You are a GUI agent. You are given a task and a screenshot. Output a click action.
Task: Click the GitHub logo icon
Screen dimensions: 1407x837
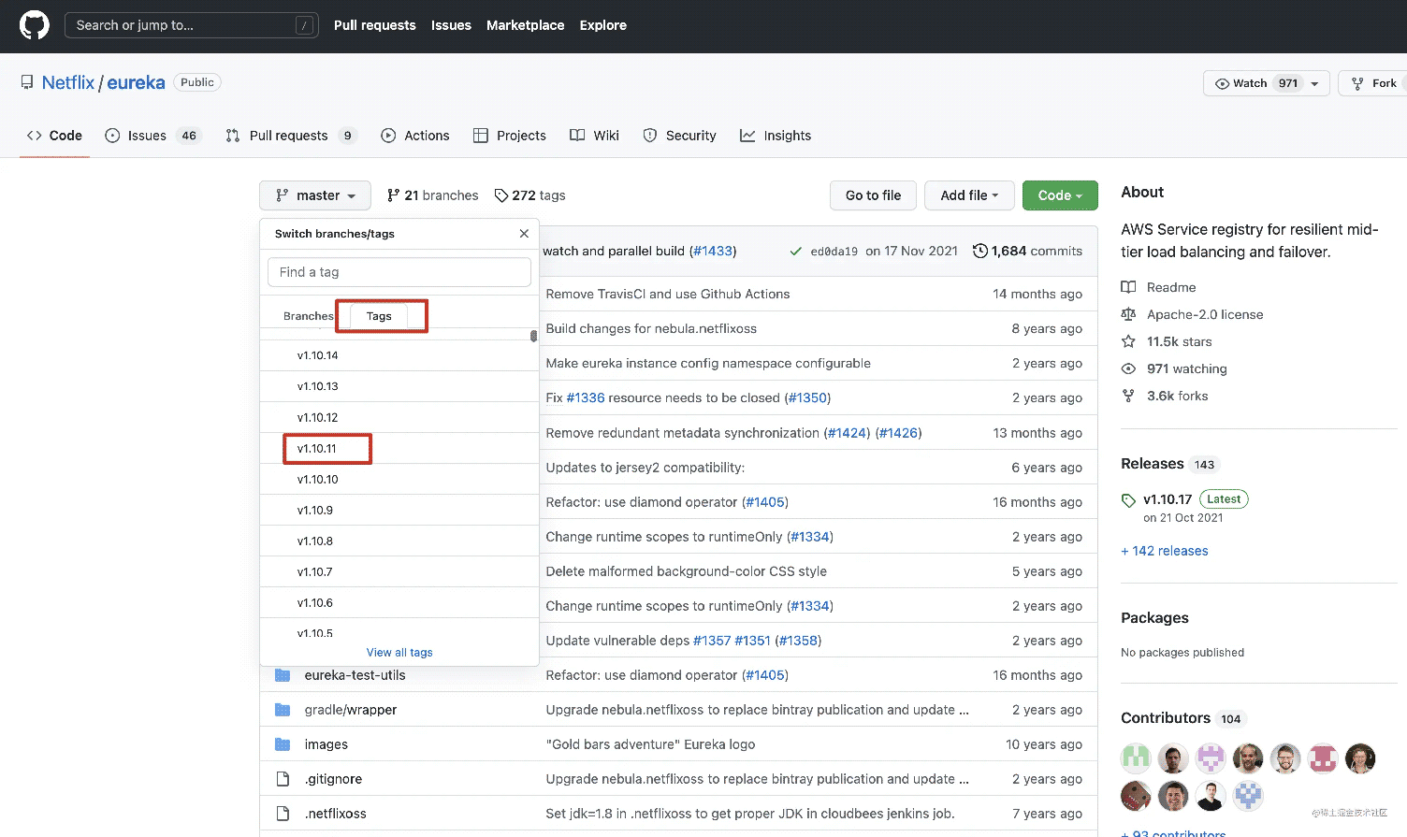click(x=35, y=25)
